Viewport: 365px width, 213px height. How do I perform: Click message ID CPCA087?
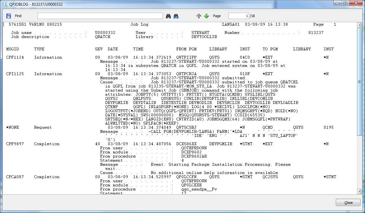pos(15,177)
